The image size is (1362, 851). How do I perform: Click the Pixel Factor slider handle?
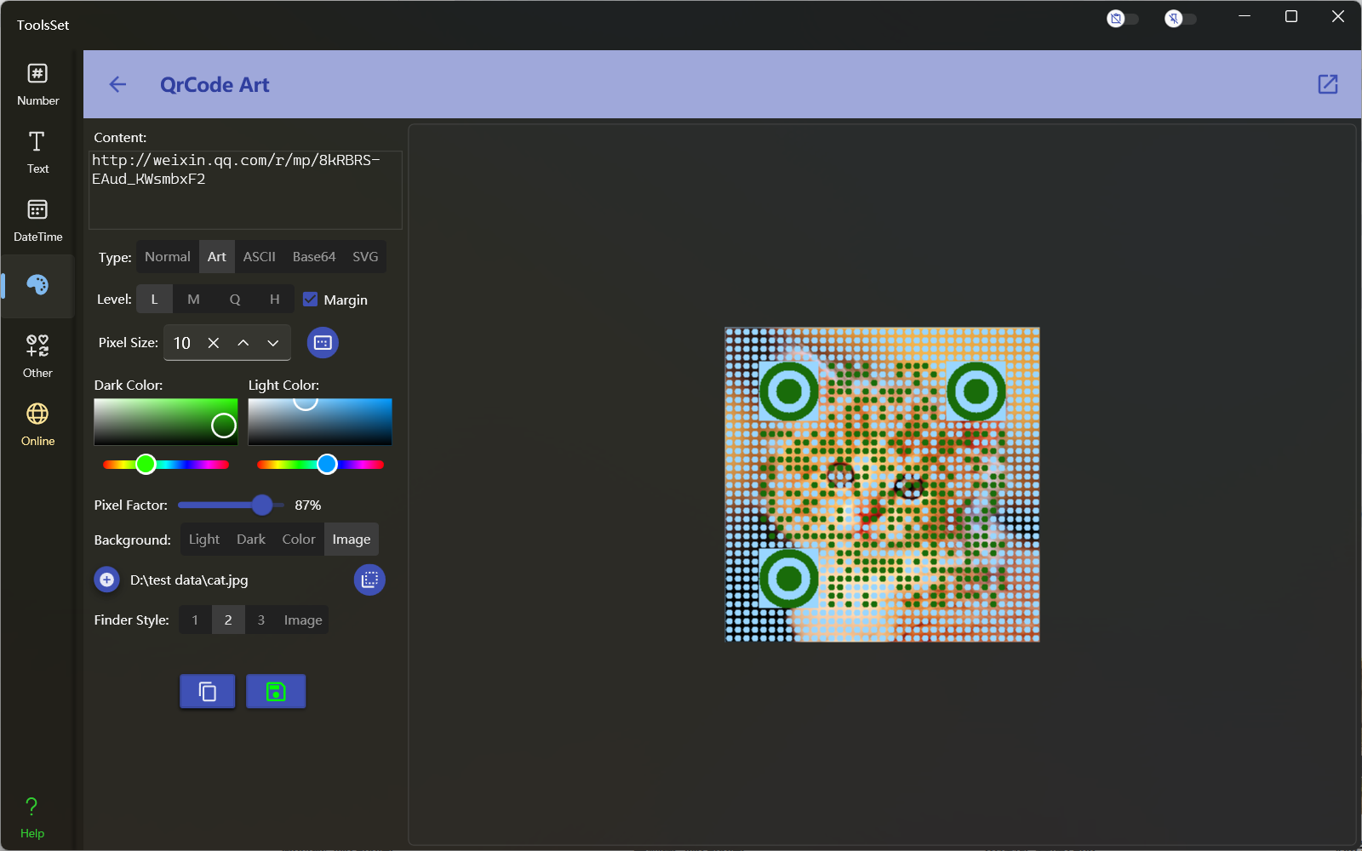(x=262, y=505)
